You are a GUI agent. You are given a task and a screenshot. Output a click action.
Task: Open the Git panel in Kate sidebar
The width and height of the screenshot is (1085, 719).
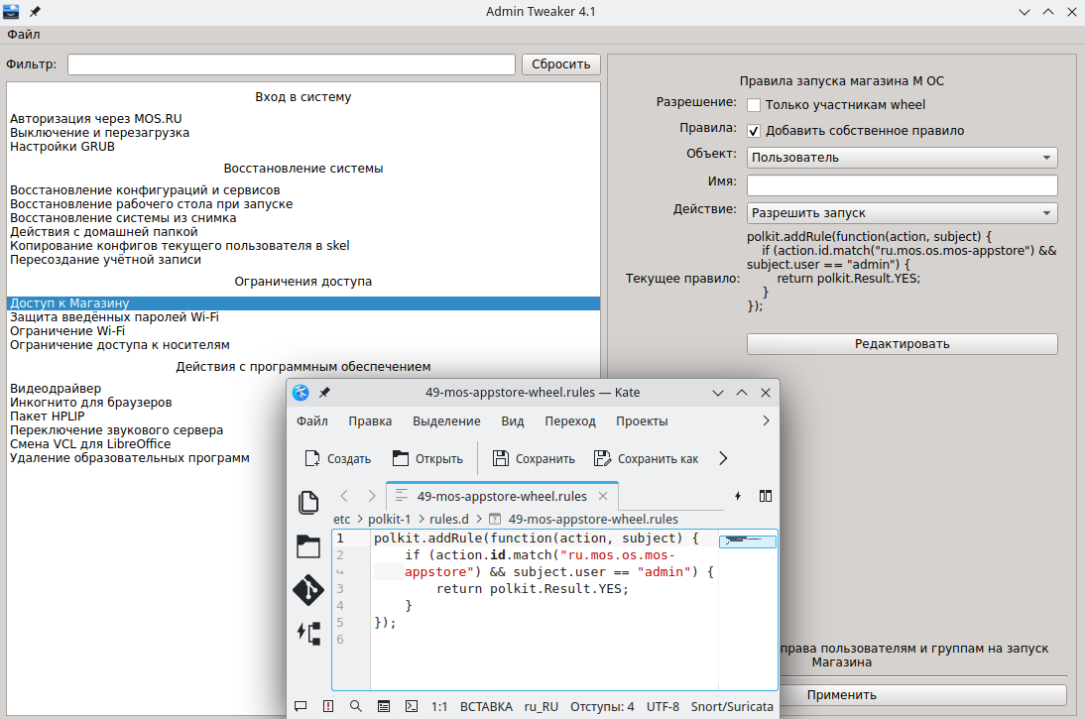pyautogui.click(x=308, y=590)
